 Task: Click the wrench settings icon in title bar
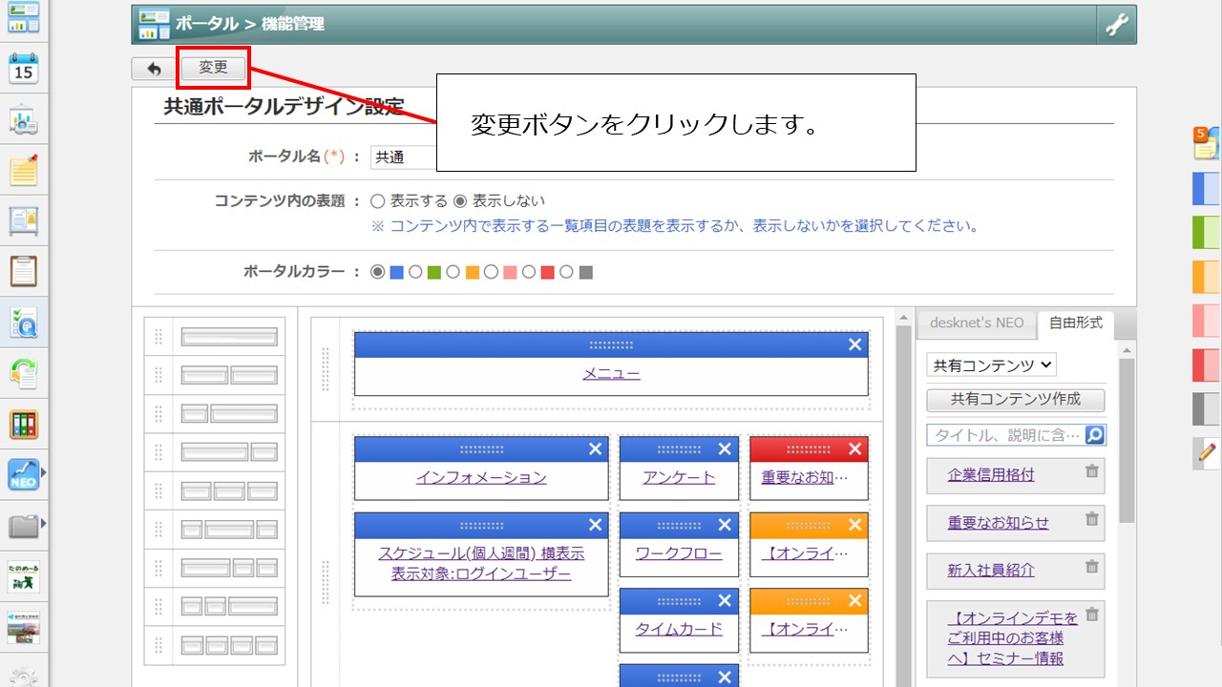tap(1117, 25)
